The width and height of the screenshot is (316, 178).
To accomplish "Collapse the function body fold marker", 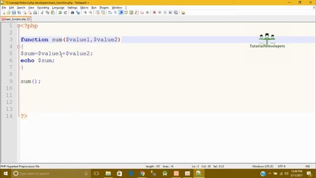I will click(19, 46).
